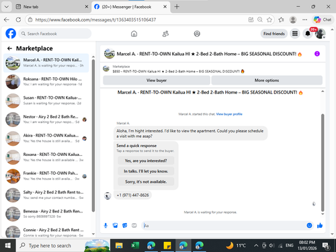Click the browser back arrow
Viewport: 336px width, 252px height.
click(x=7, y=19)
